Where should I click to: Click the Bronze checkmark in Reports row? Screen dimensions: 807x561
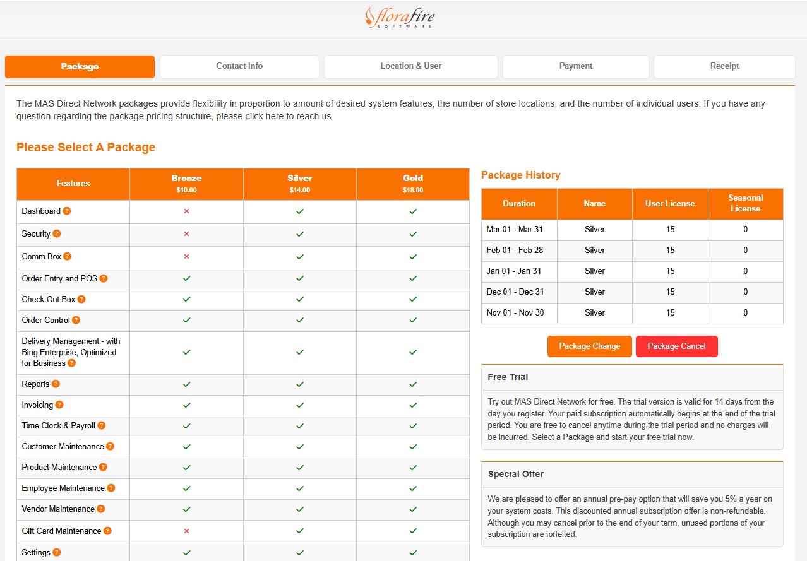pos(186,384)
